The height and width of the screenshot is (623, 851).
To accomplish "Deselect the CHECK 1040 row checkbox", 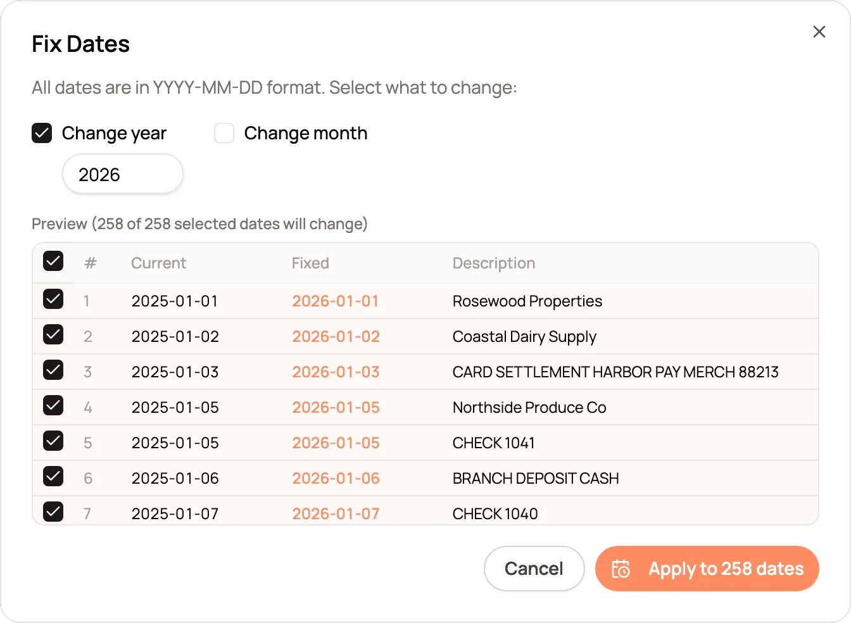I will click(53, 512).
